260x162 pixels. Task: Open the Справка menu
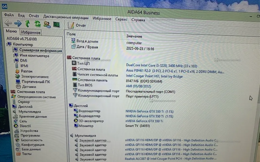[138, 20]
